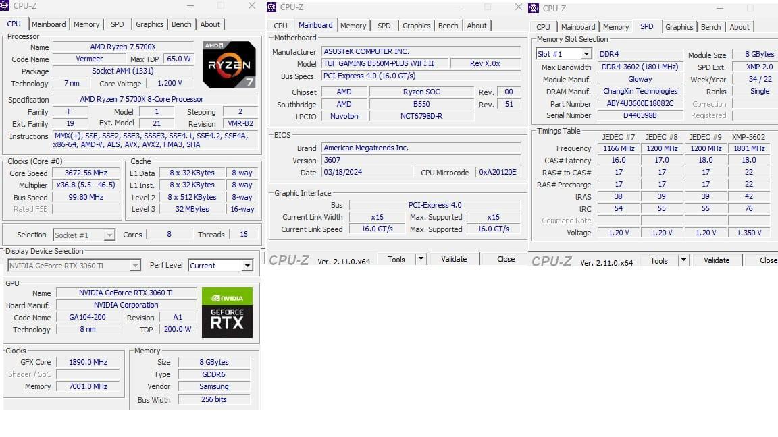Viewport: 778px width, 437px height.
Task: Click the CPU Microcode value '0xA20120E'
Action: [x=498, y=173]
